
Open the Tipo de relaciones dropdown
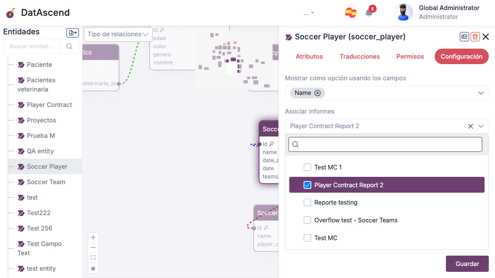(118, 34)
